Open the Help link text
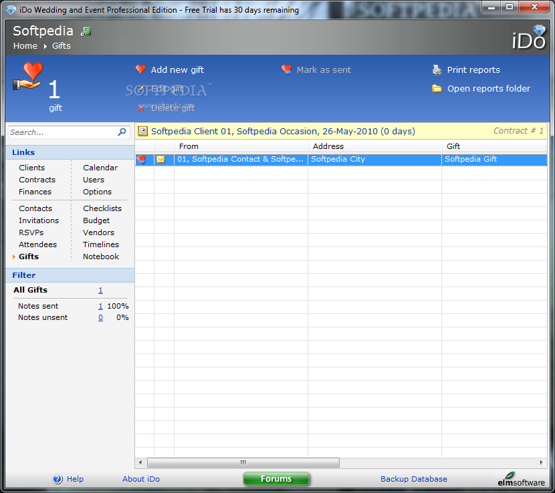Screen dimensions: 555x493 pos(75,479)
